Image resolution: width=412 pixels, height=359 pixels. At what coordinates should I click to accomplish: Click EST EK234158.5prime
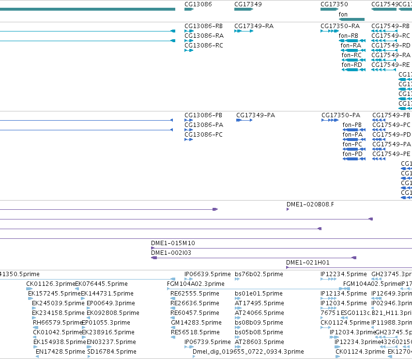pyautogui.click(x=58, y=313)
